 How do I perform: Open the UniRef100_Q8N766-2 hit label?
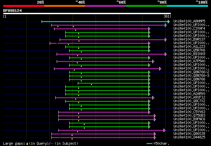point(191,72)
